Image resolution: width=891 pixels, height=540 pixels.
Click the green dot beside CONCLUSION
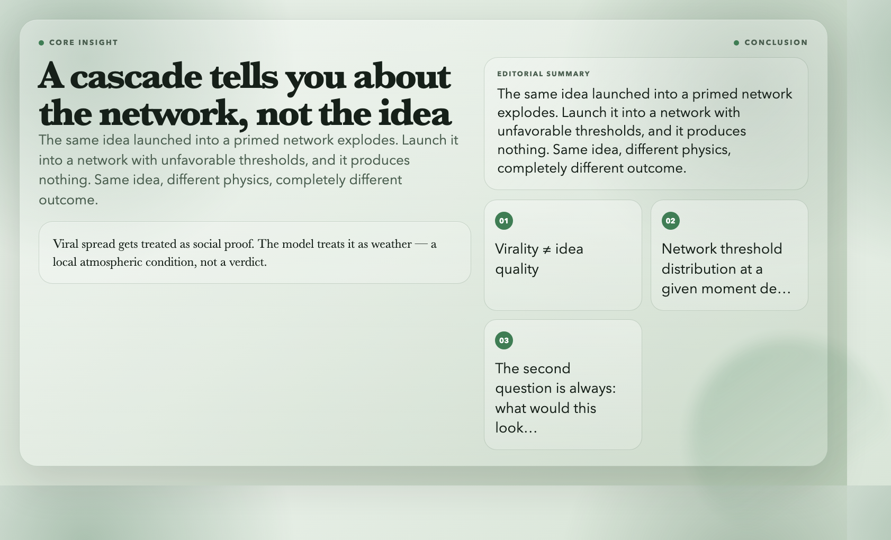(736, 43)
